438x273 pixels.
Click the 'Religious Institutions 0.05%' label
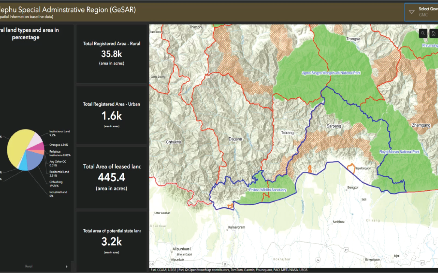tap(60, 153)
